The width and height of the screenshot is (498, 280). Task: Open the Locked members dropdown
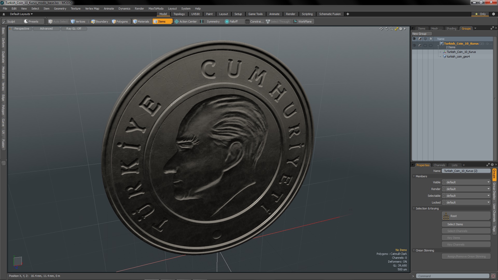click(x=466, y=202)
